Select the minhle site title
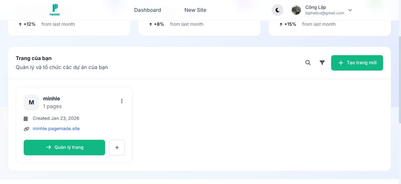 coord(51,98)
